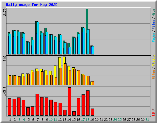Click the green day 24 label
This screenshot has width=157, height=123.
(x=115, y=120)
